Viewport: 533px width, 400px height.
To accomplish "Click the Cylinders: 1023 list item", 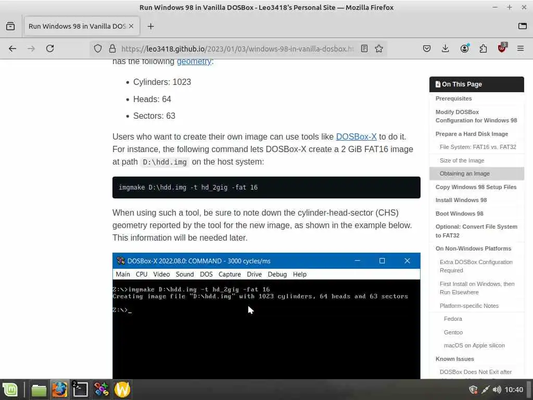I will (162, 82).
